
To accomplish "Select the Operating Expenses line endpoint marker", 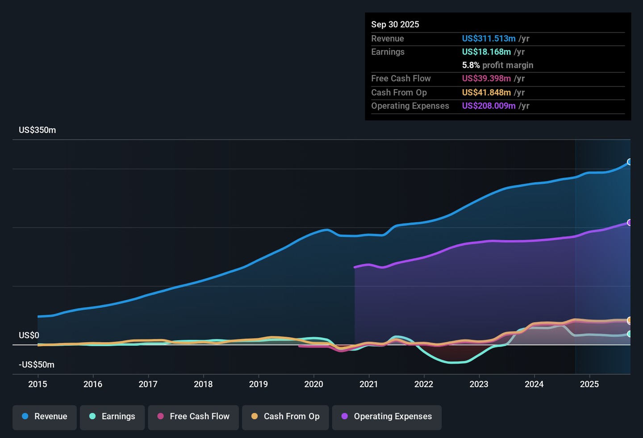I will point(630,223).
